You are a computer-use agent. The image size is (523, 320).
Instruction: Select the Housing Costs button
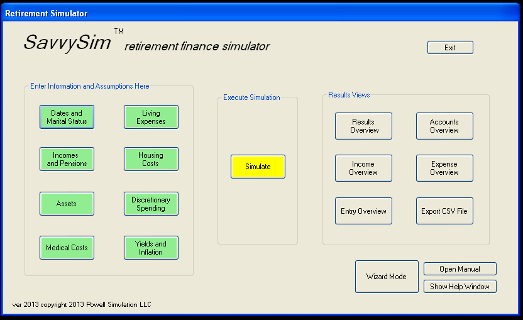click(x=151, y=159)
